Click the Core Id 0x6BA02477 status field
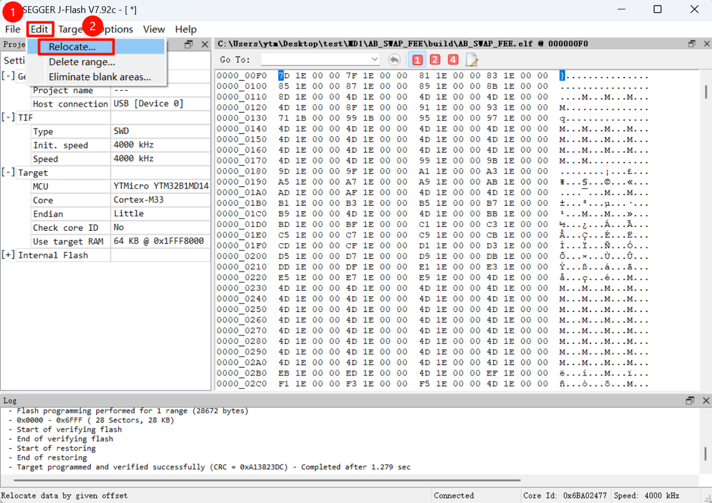The width and height of the screenshot is (712, 503). coord(565,495)
